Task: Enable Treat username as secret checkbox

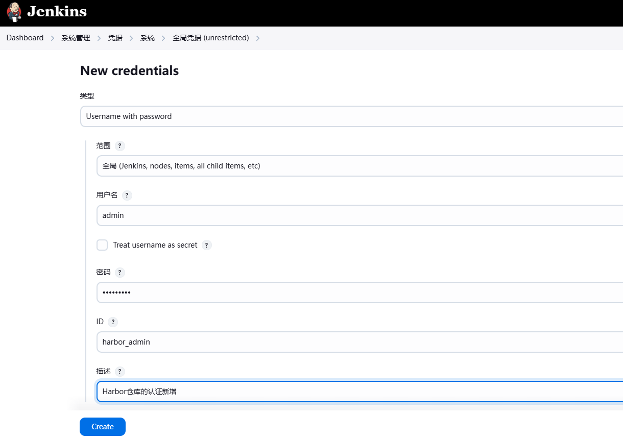Action: click(102, 245)
